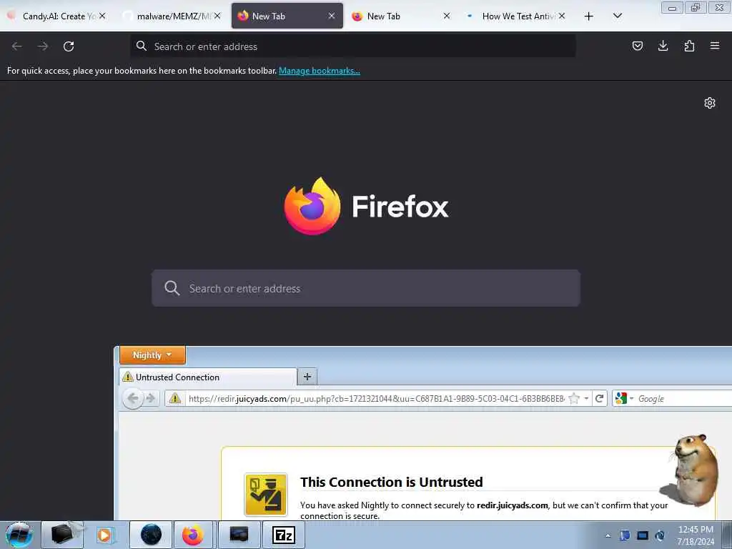Open the Extensions puzzle icon
The width and height of the screenshot is (732, 549).
pyautogui.click(x=689, y=46)
